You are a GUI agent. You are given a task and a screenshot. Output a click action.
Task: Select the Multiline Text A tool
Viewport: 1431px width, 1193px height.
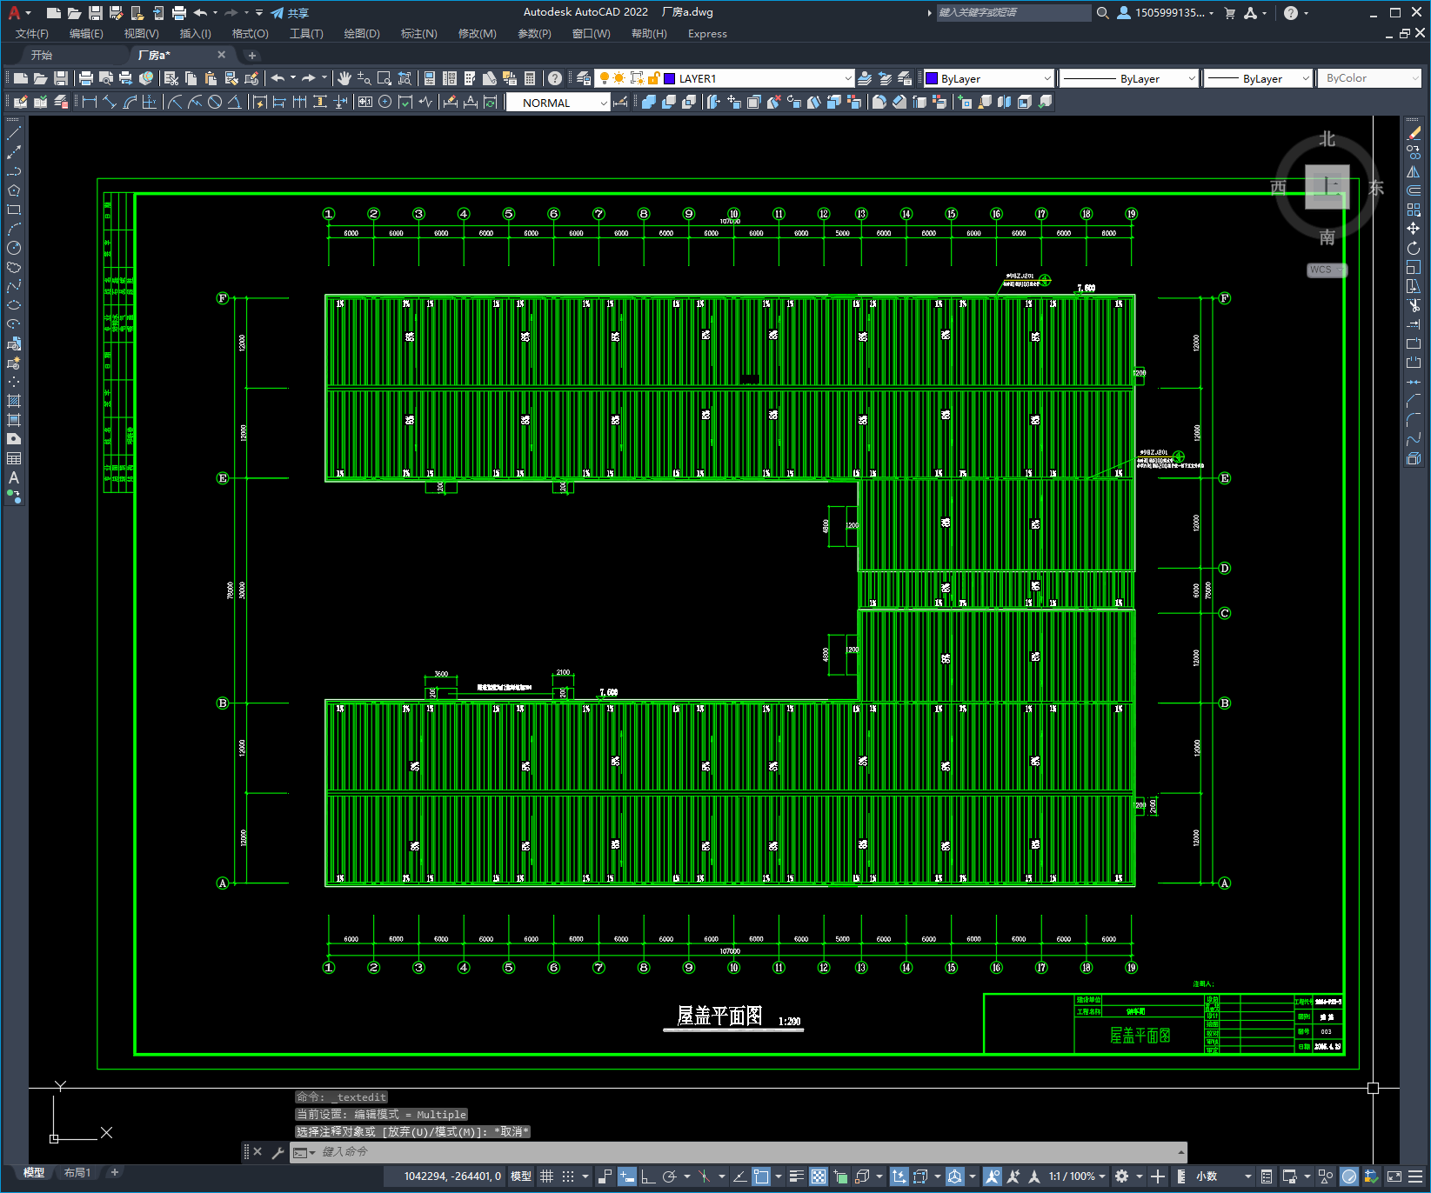[14, 477]
